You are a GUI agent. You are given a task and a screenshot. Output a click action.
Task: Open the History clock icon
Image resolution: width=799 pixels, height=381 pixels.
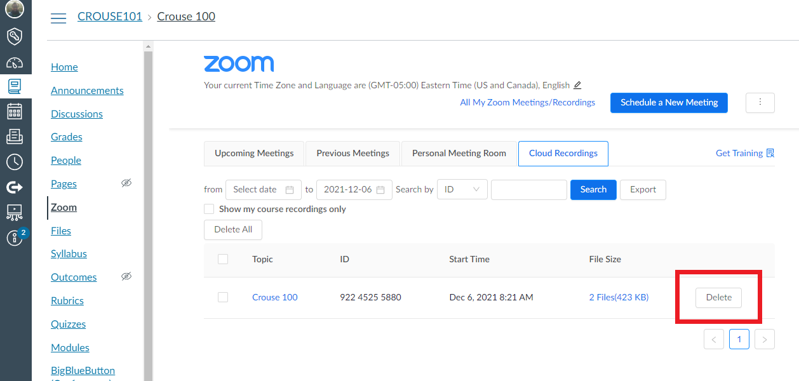coord(15,161)
